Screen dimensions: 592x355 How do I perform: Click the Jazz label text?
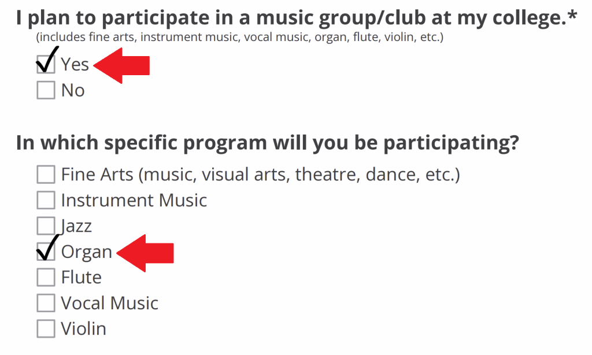77,225
